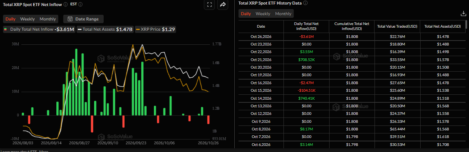Click the $1.61B total net assets cell

(443, 137)
